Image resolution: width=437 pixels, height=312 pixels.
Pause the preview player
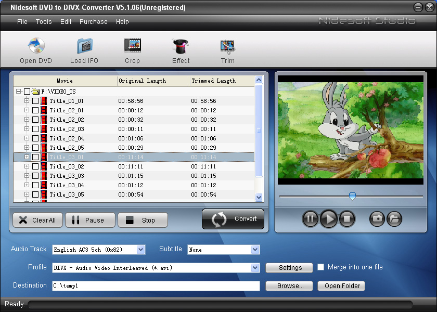tap(310, 219)
